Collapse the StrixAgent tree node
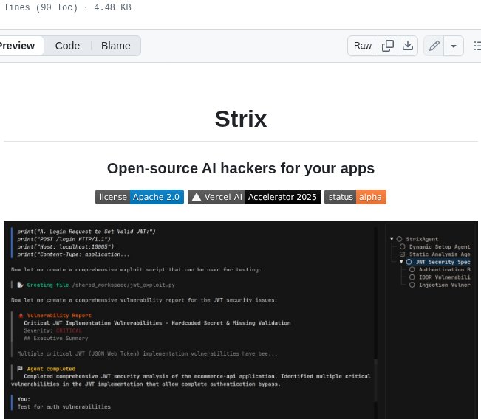The width and height of the screenshot is (481, 419). pos(392,239)
